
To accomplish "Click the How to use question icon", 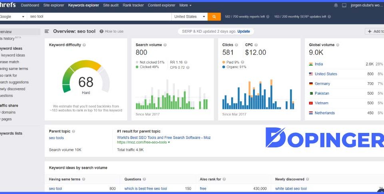I will (101, 31).
